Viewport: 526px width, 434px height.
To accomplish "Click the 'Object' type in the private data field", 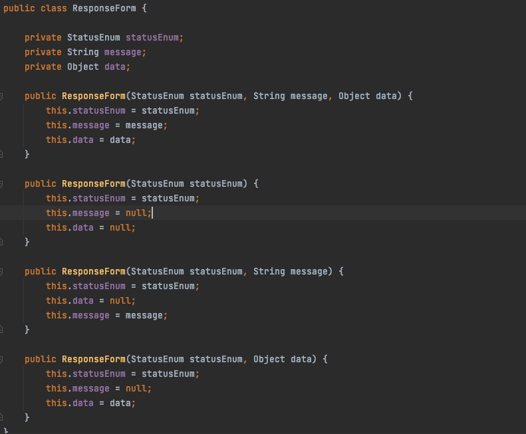I will (x=83, y=66).
